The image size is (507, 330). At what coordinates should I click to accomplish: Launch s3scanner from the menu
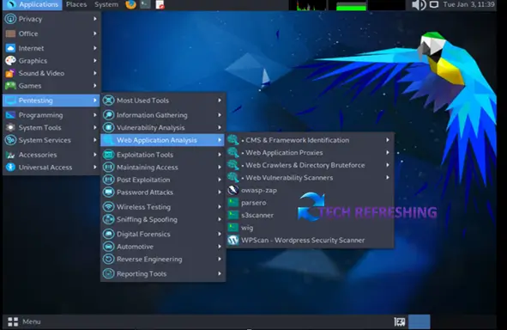pyautogui.click(x=311, y=216)
